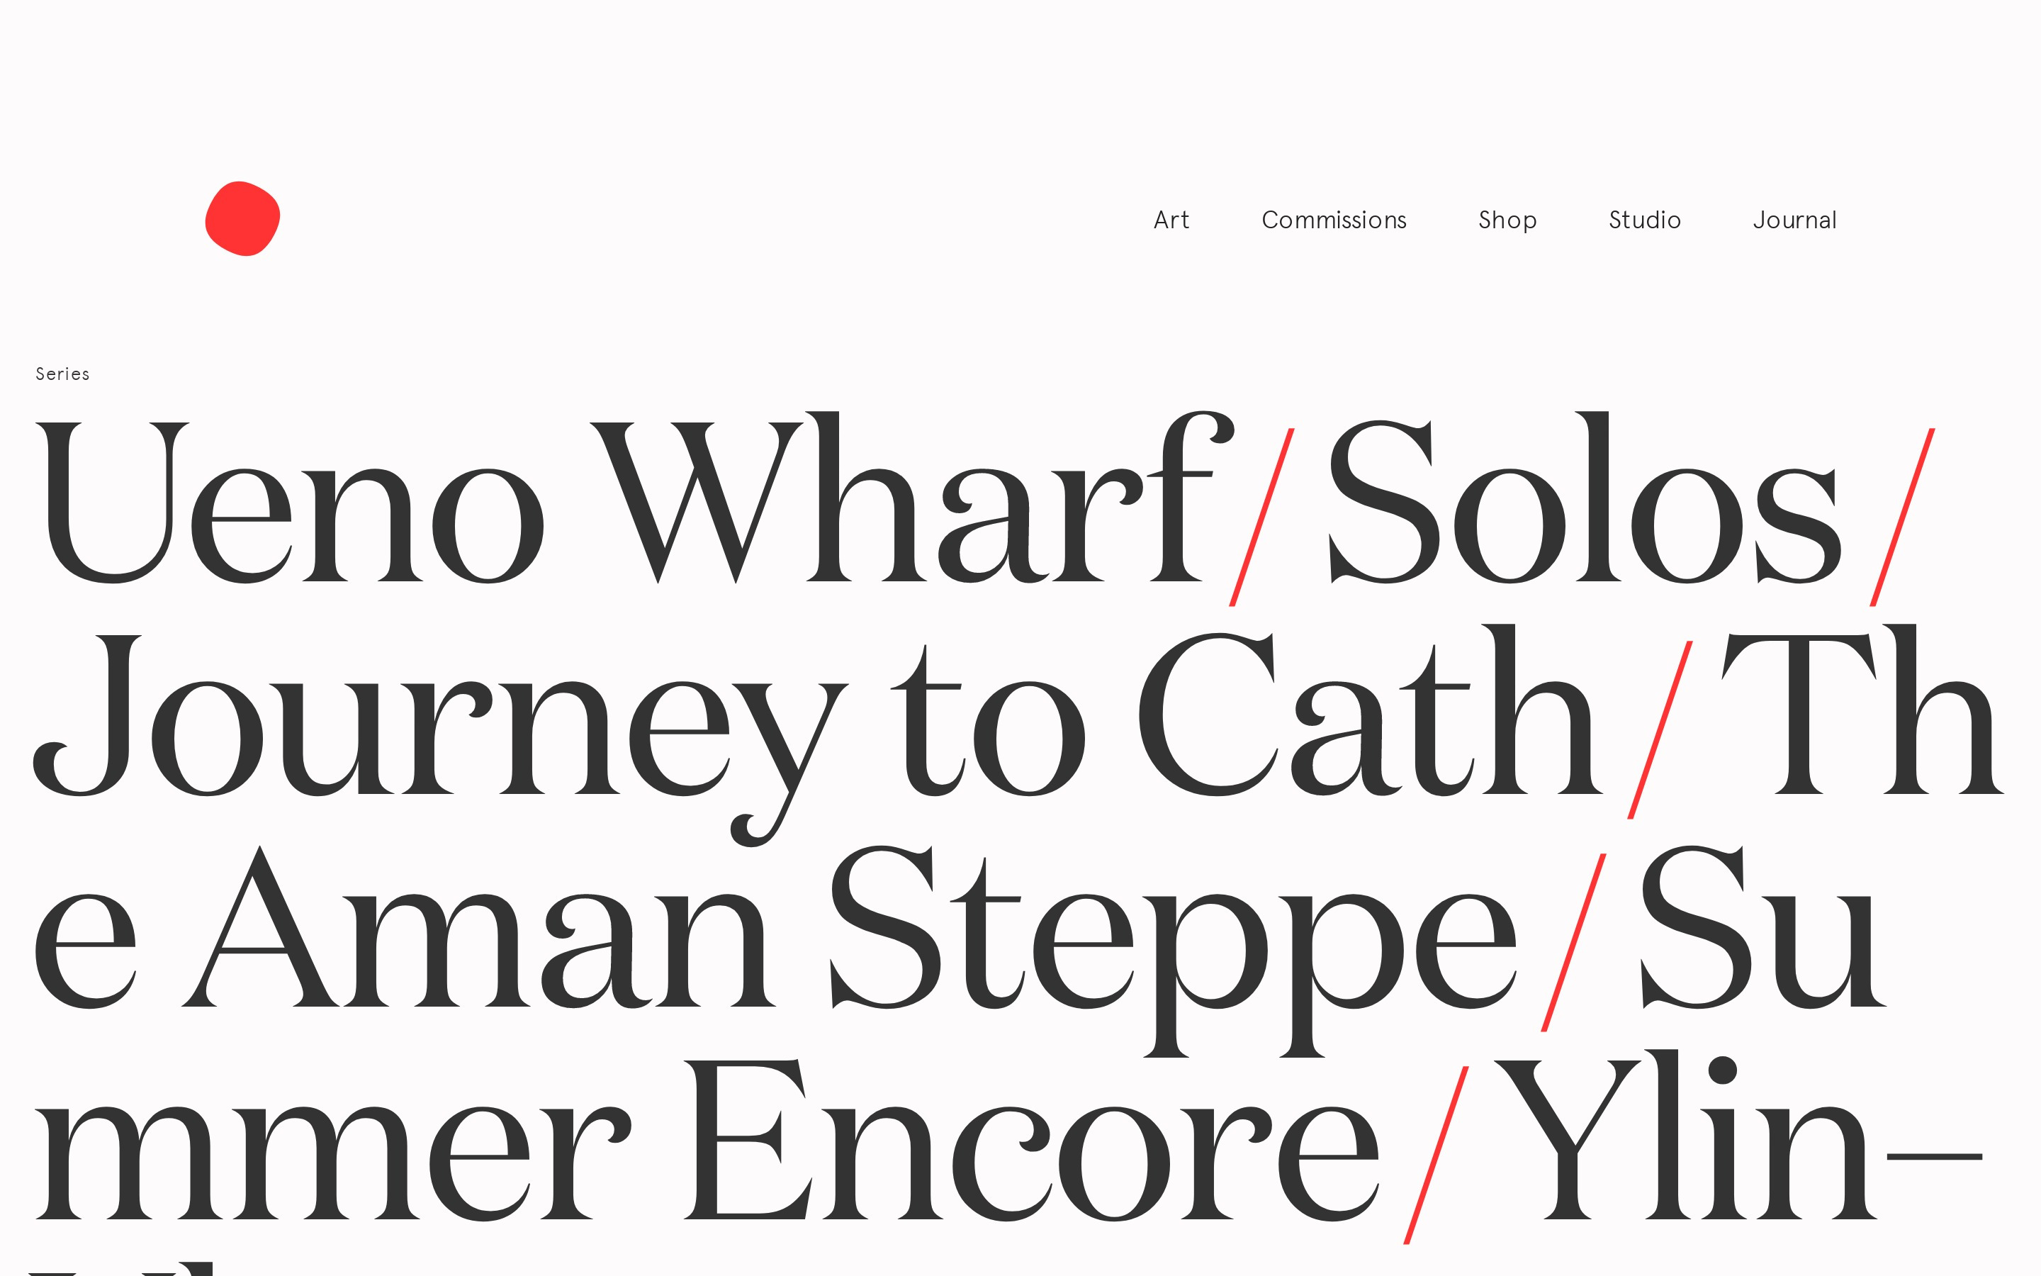
Task: Open the Journal navigation link
Action: pos(1794,220)
